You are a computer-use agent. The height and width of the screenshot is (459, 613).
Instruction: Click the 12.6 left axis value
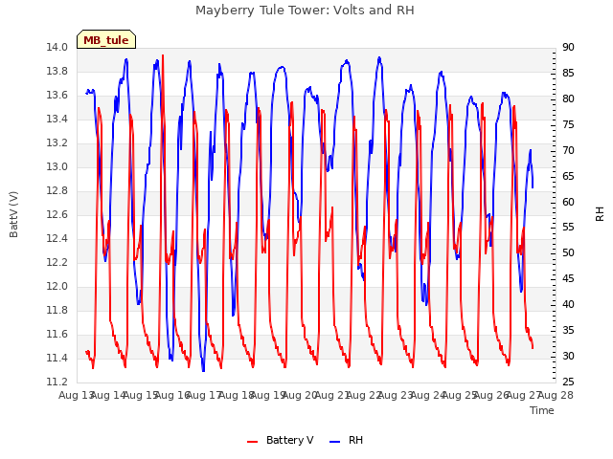click(x=57, y=214)
